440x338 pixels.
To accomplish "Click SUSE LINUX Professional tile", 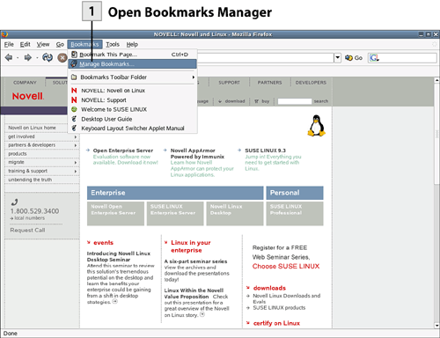I will [295, 213].
